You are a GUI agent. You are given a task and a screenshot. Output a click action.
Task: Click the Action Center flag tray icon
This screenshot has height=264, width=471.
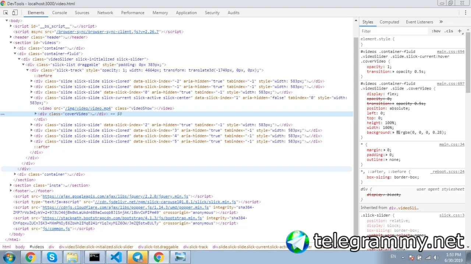412,258
